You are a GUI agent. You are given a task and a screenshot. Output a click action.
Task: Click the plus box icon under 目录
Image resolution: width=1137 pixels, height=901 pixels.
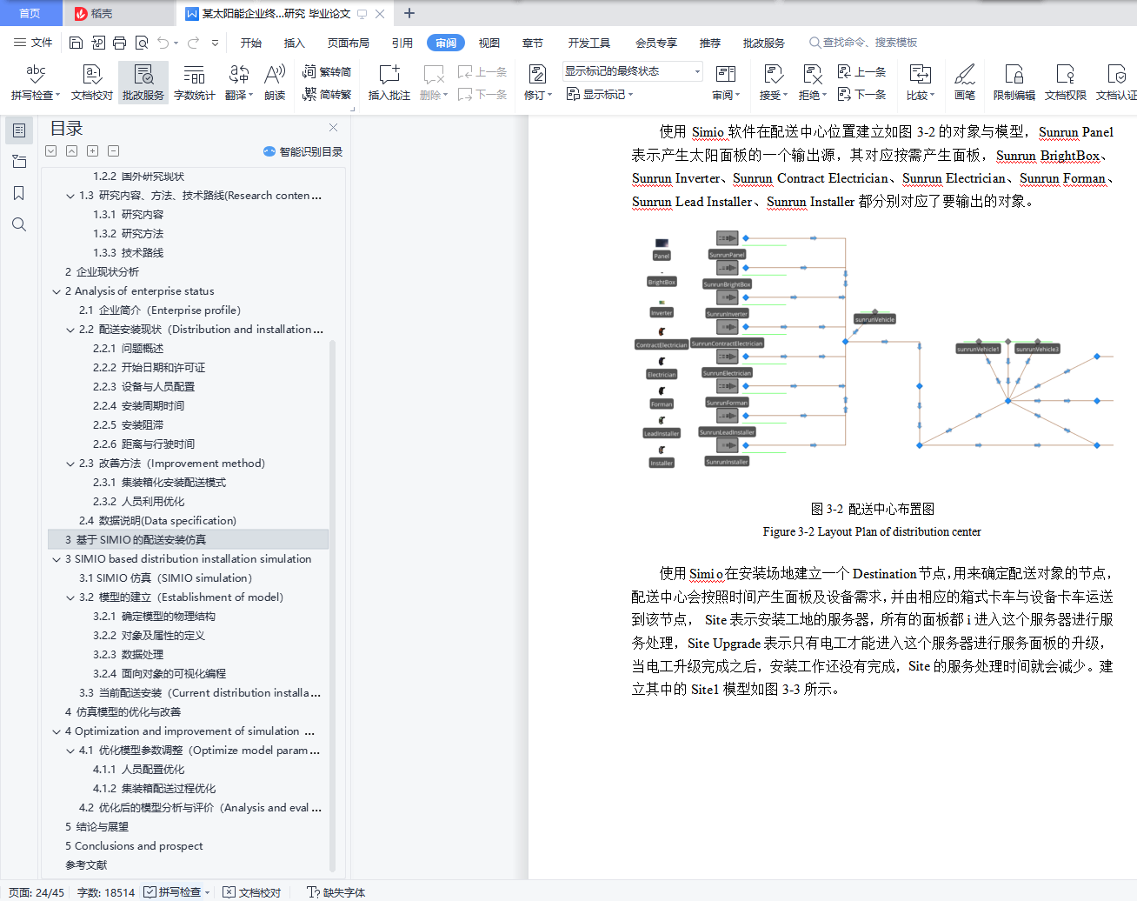(92, 151)
